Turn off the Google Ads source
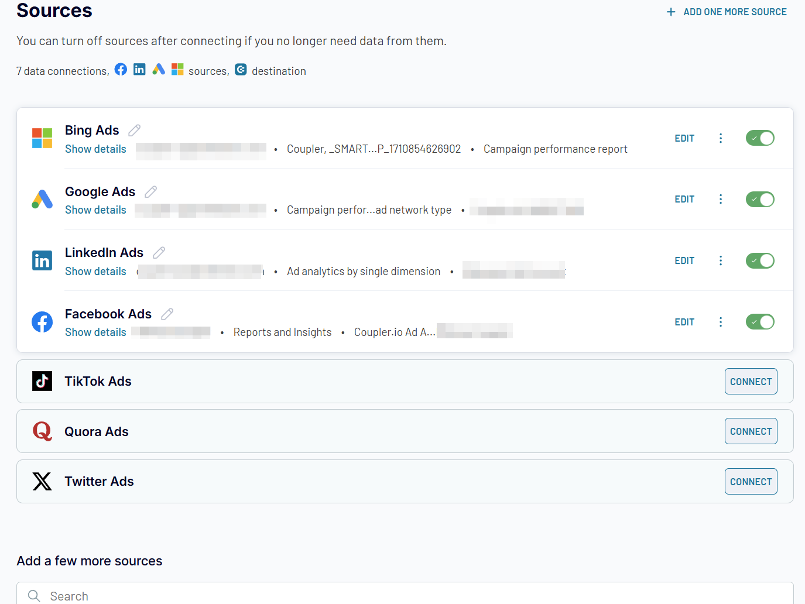The image size is (805, 604). pos(760,199)
